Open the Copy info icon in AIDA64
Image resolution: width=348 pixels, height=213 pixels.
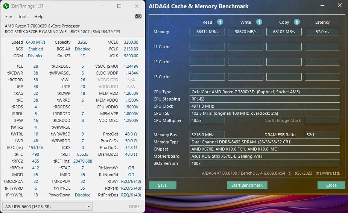297,22
